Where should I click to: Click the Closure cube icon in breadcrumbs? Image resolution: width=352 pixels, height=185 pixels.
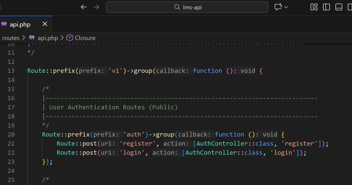tap(70, 37)
